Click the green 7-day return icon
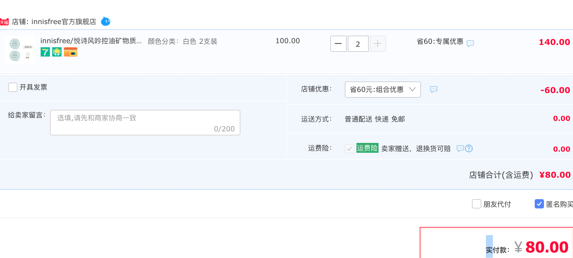Viewport: 573px width, 258px height. click(x=45, y=52)
